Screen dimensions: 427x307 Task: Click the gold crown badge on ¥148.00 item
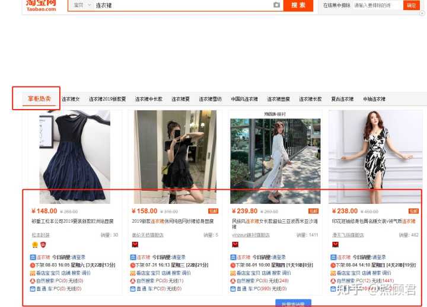[35, 245]
